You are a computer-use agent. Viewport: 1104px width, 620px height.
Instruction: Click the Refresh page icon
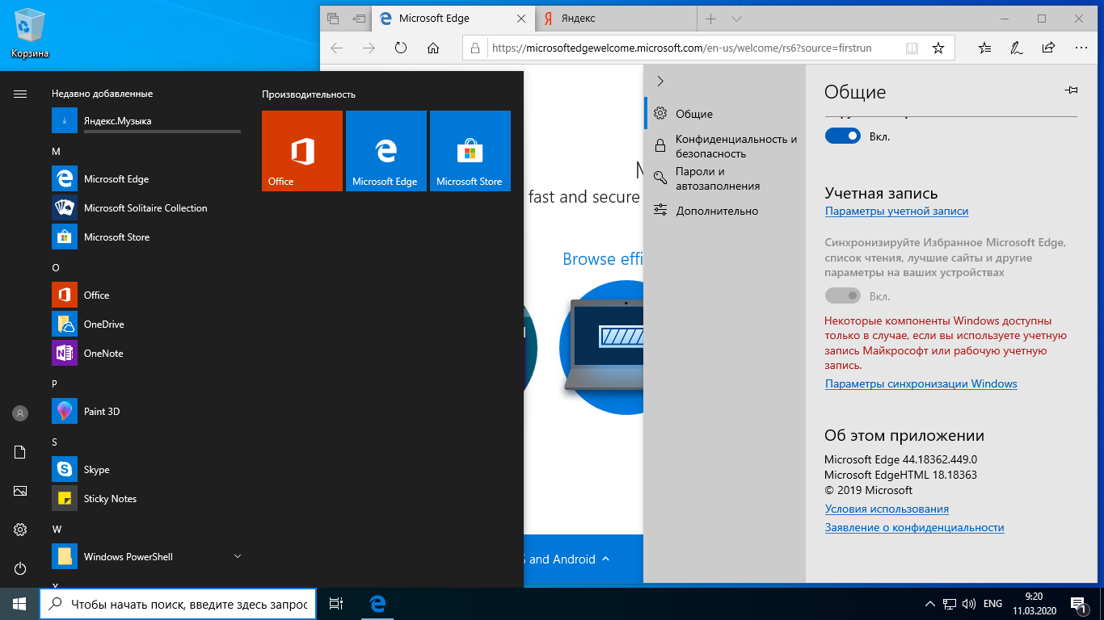pyautogui.click(x=401, y=48)
